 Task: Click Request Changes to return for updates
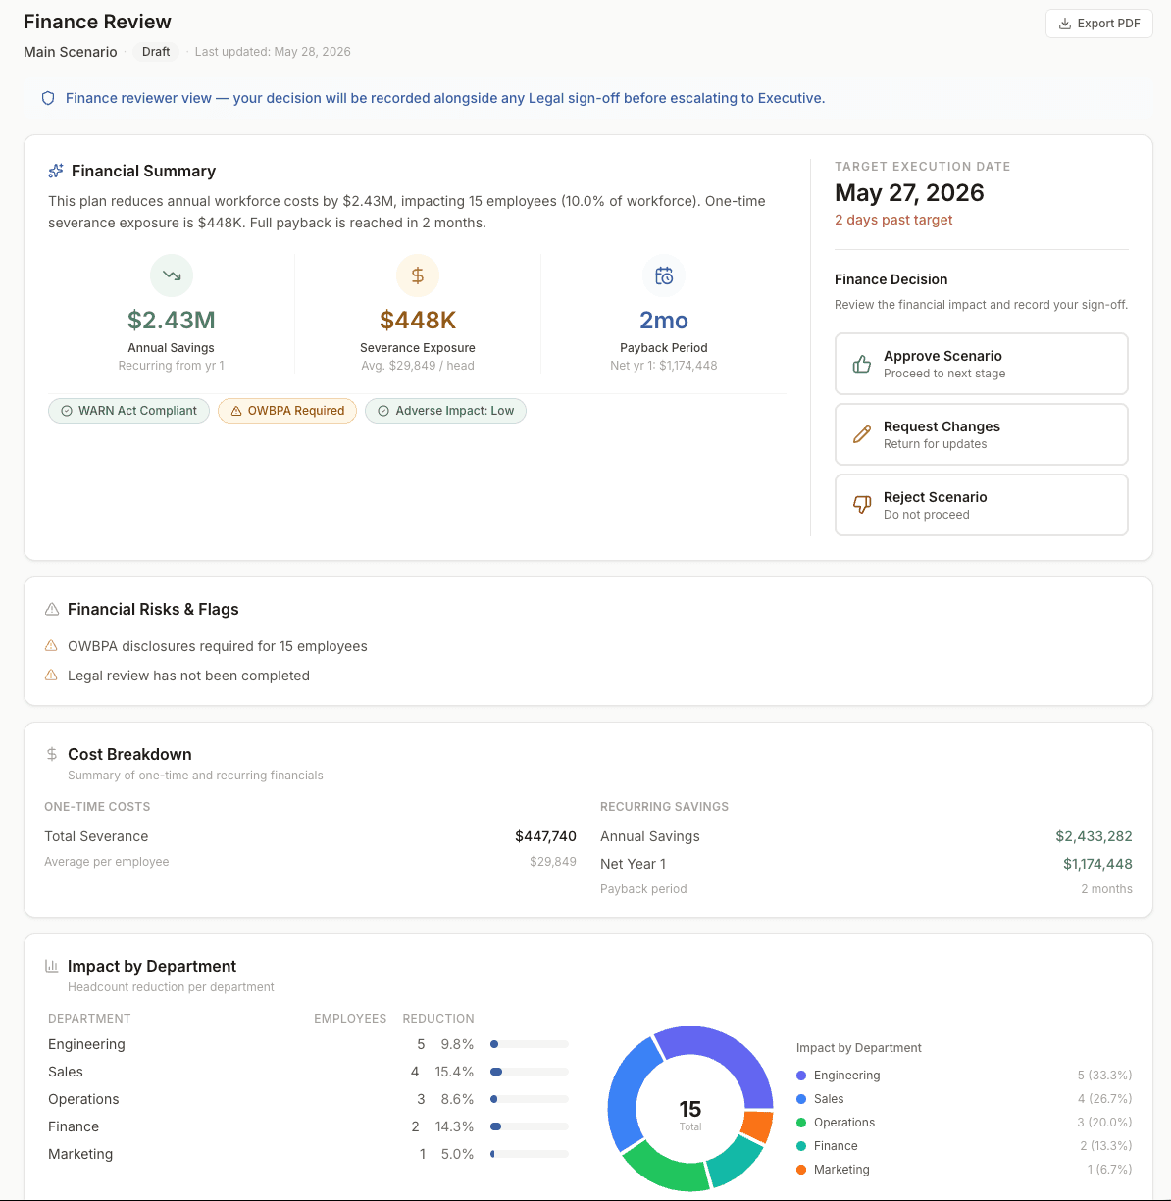point(981,434)
